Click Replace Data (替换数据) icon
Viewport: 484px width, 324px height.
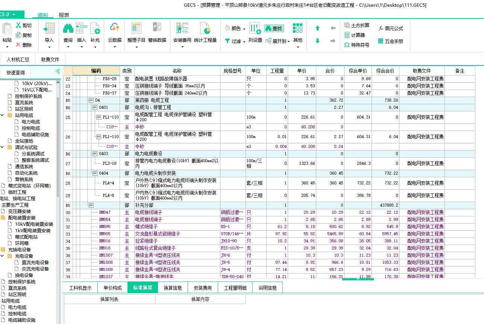157,27
